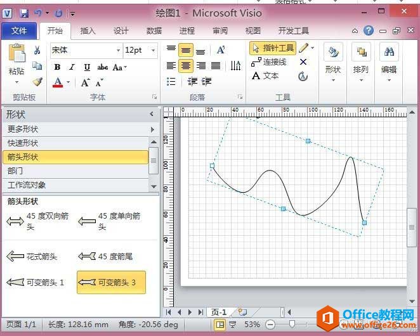Open the quick access toolbar customize arrow
The width and height of the screenshot is (420, 336).
(72, 13)
